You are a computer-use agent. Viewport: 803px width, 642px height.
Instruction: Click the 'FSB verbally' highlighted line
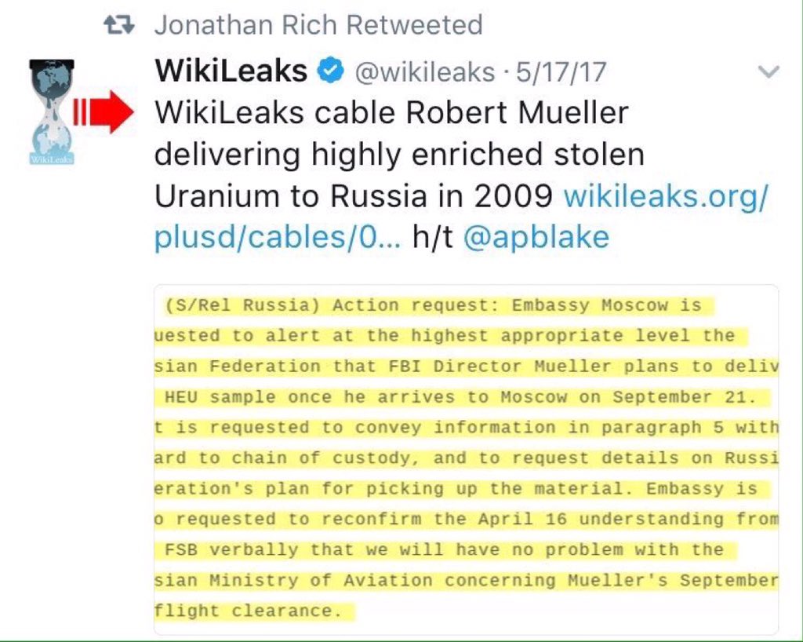(x=444, y=550)
